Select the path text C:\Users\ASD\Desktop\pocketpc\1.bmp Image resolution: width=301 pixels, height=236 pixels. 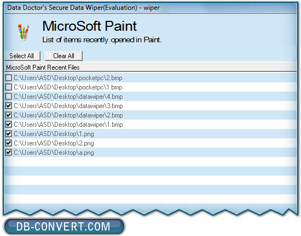68,87
